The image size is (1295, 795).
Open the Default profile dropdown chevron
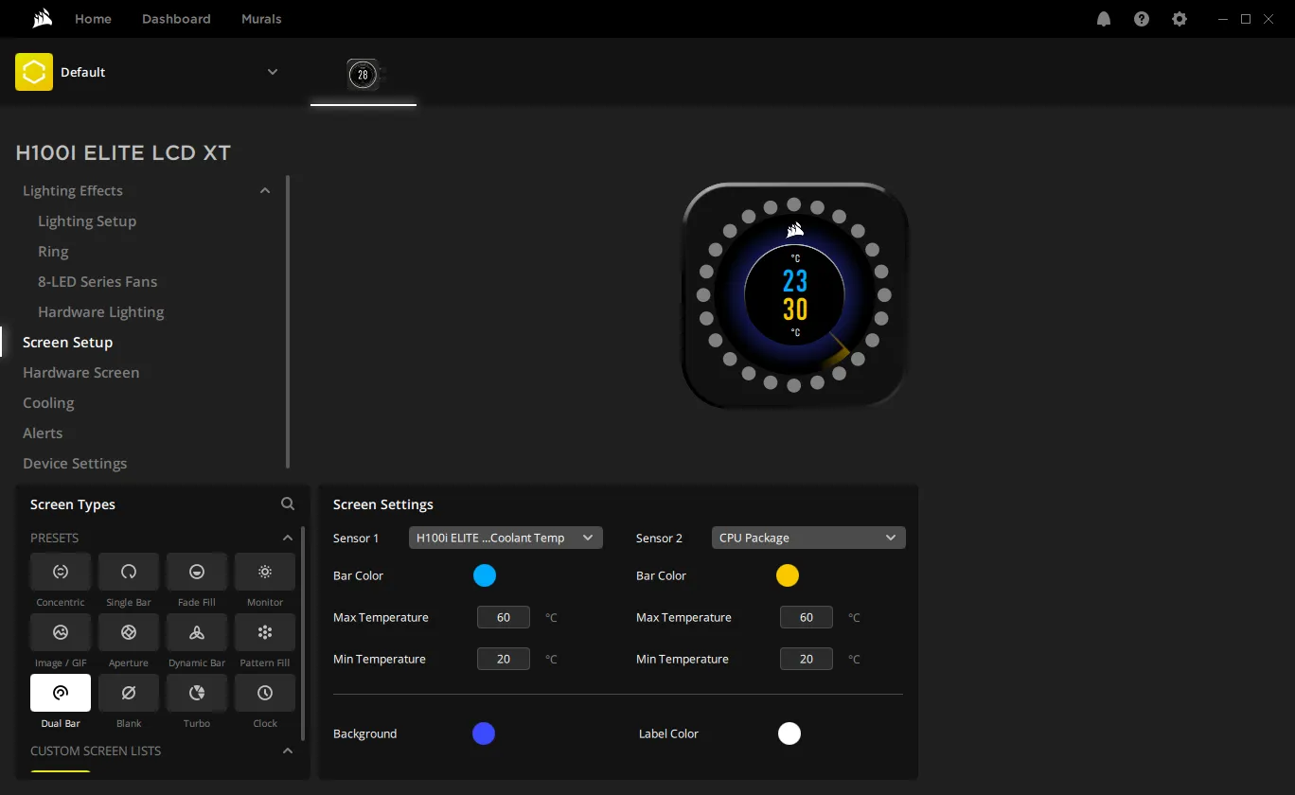tap(273, 72)
